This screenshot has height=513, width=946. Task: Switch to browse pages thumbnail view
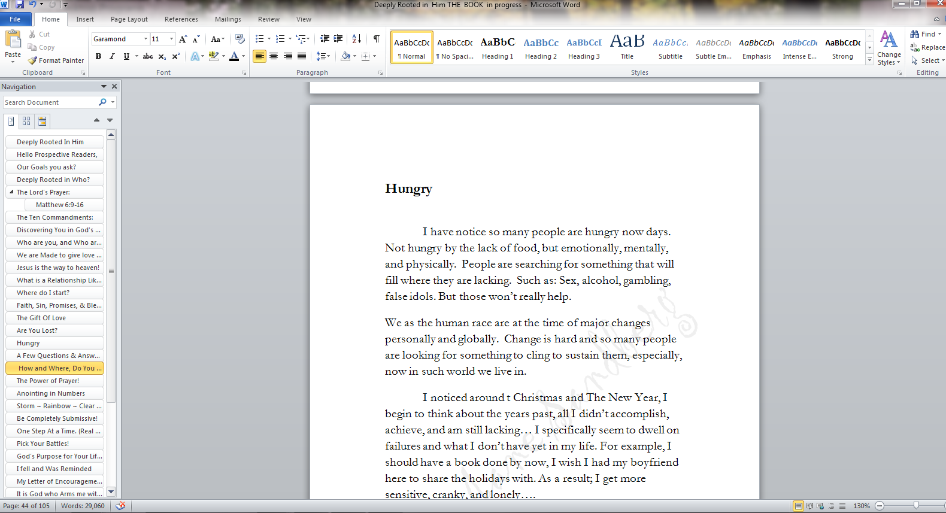[26, 121]
